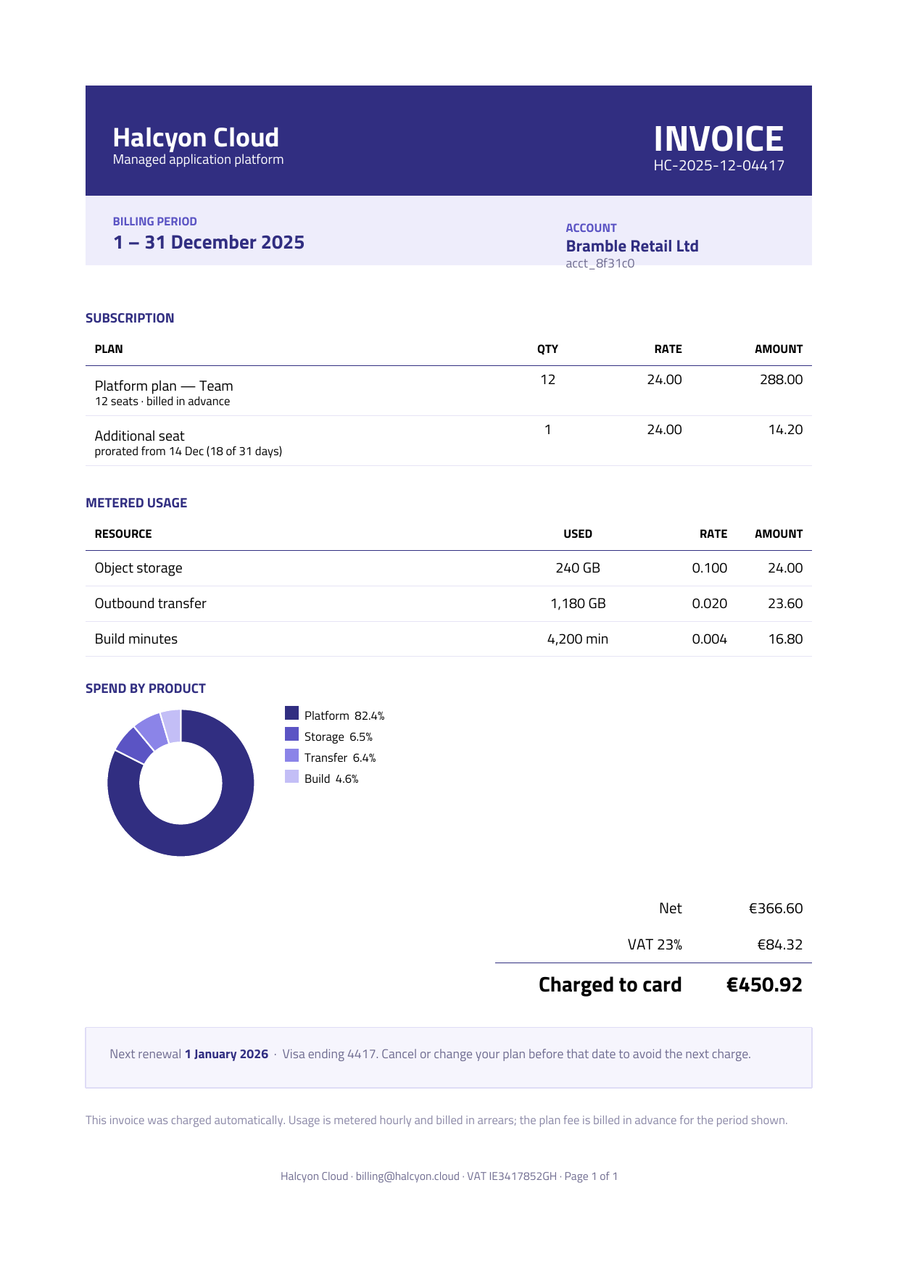Click the Net total label
This screenshot has width=899, height=1272.
(670, 909)
